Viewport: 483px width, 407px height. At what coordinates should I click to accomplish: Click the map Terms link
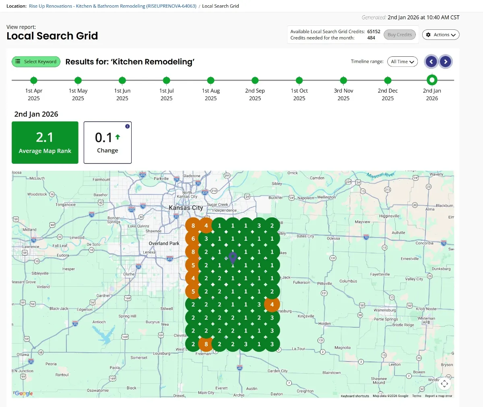point(417,396)
